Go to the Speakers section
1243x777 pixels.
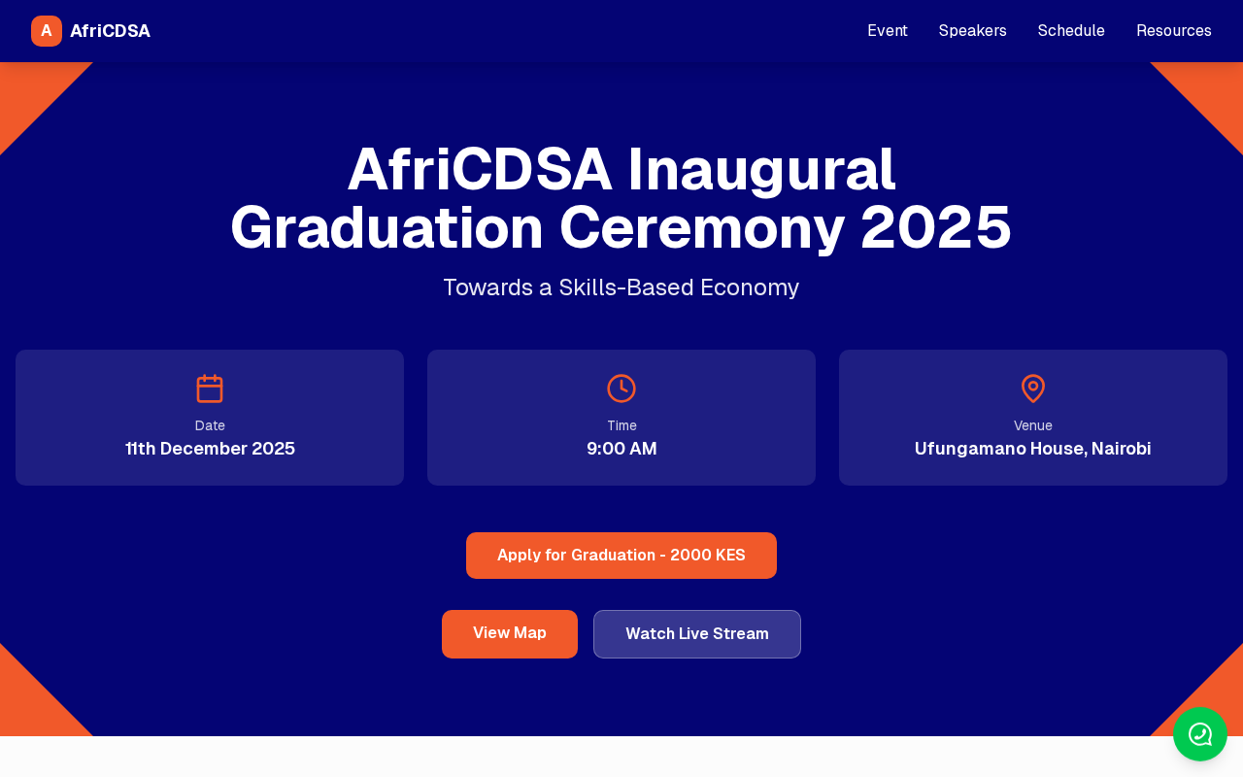click(972, 31)
